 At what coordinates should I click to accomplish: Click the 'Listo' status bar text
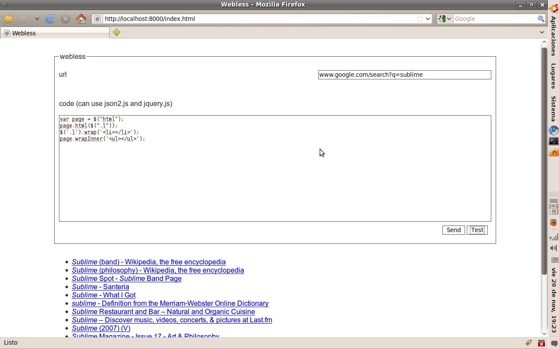tap(11, 342)
